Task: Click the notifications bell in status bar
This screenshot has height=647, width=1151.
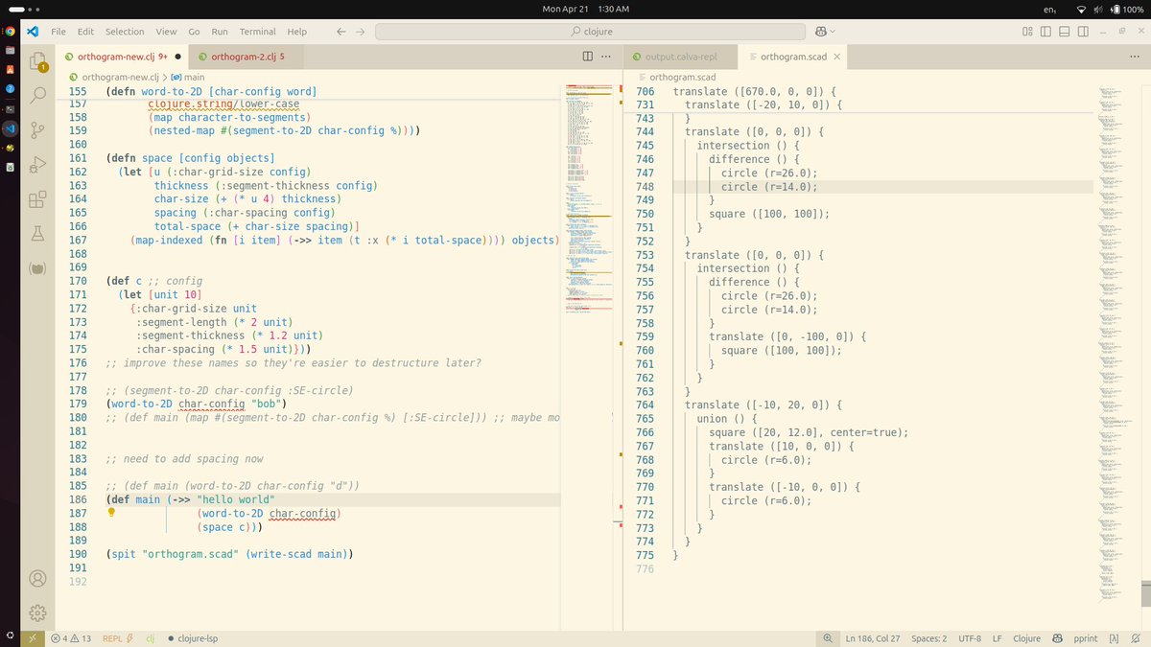Action: pyautogui.click(x=1136, y=638)
